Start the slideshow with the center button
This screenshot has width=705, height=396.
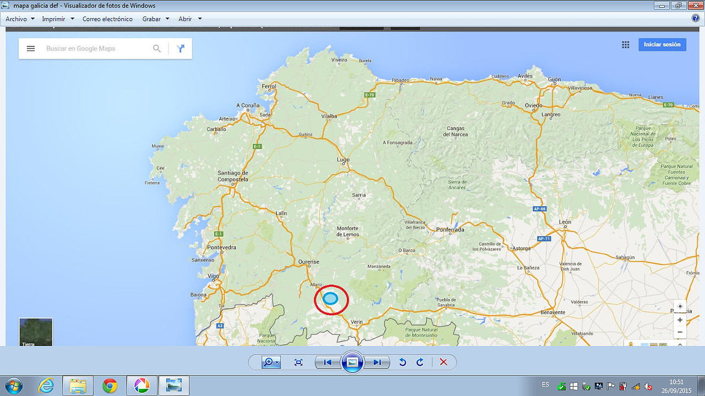tap(352, 362)
